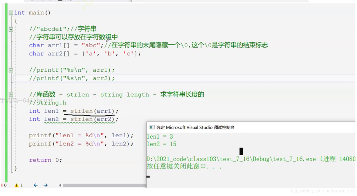Click the Microsoft Visual Studio 调试控制台 title
Screen dimensions: 357x196
coord(195,127)
